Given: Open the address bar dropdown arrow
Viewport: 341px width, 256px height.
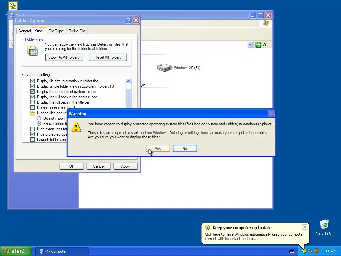Looking at the screenshot, I should tap(250, 45).
